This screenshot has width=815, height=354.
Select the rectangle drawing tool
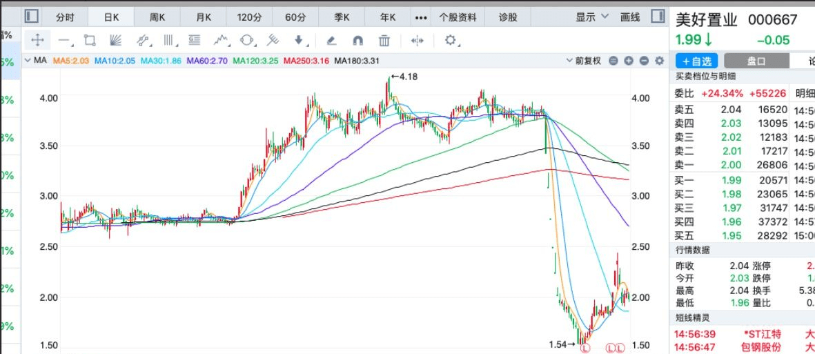click(x=89, y=41)
